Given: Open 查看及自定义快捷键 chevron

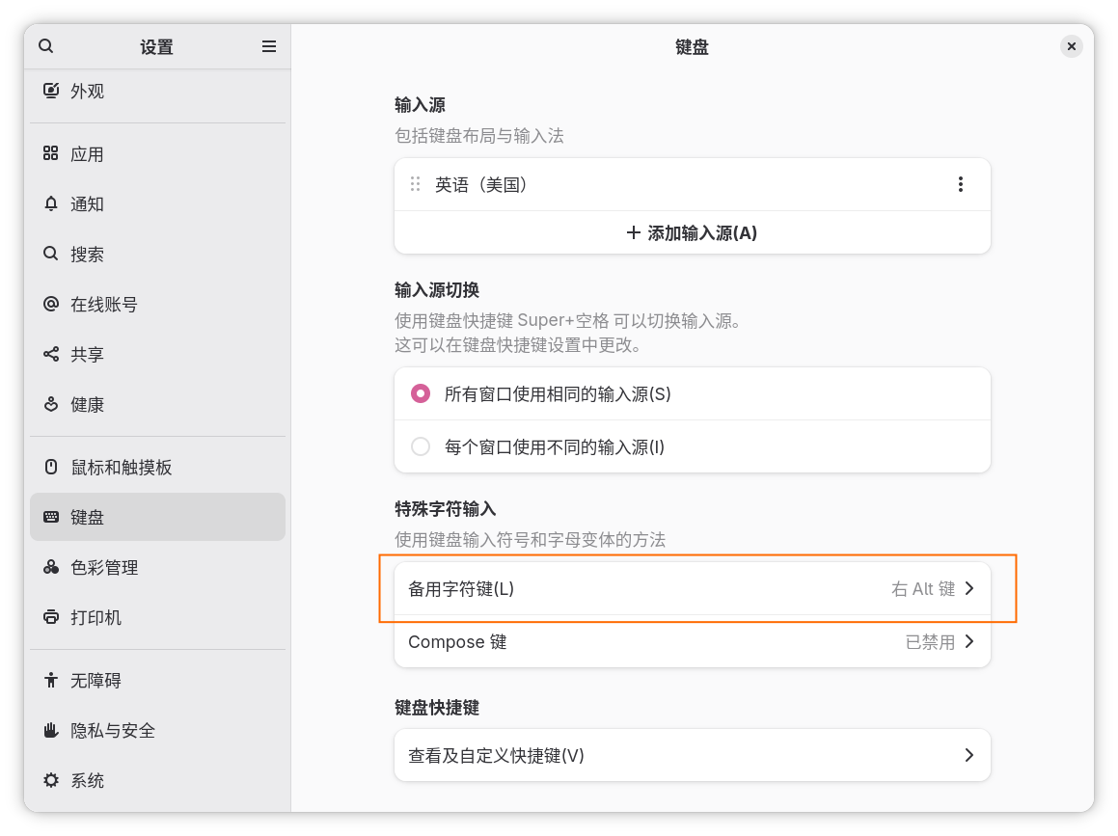Looking at the screenshot, I should point(969,755).
